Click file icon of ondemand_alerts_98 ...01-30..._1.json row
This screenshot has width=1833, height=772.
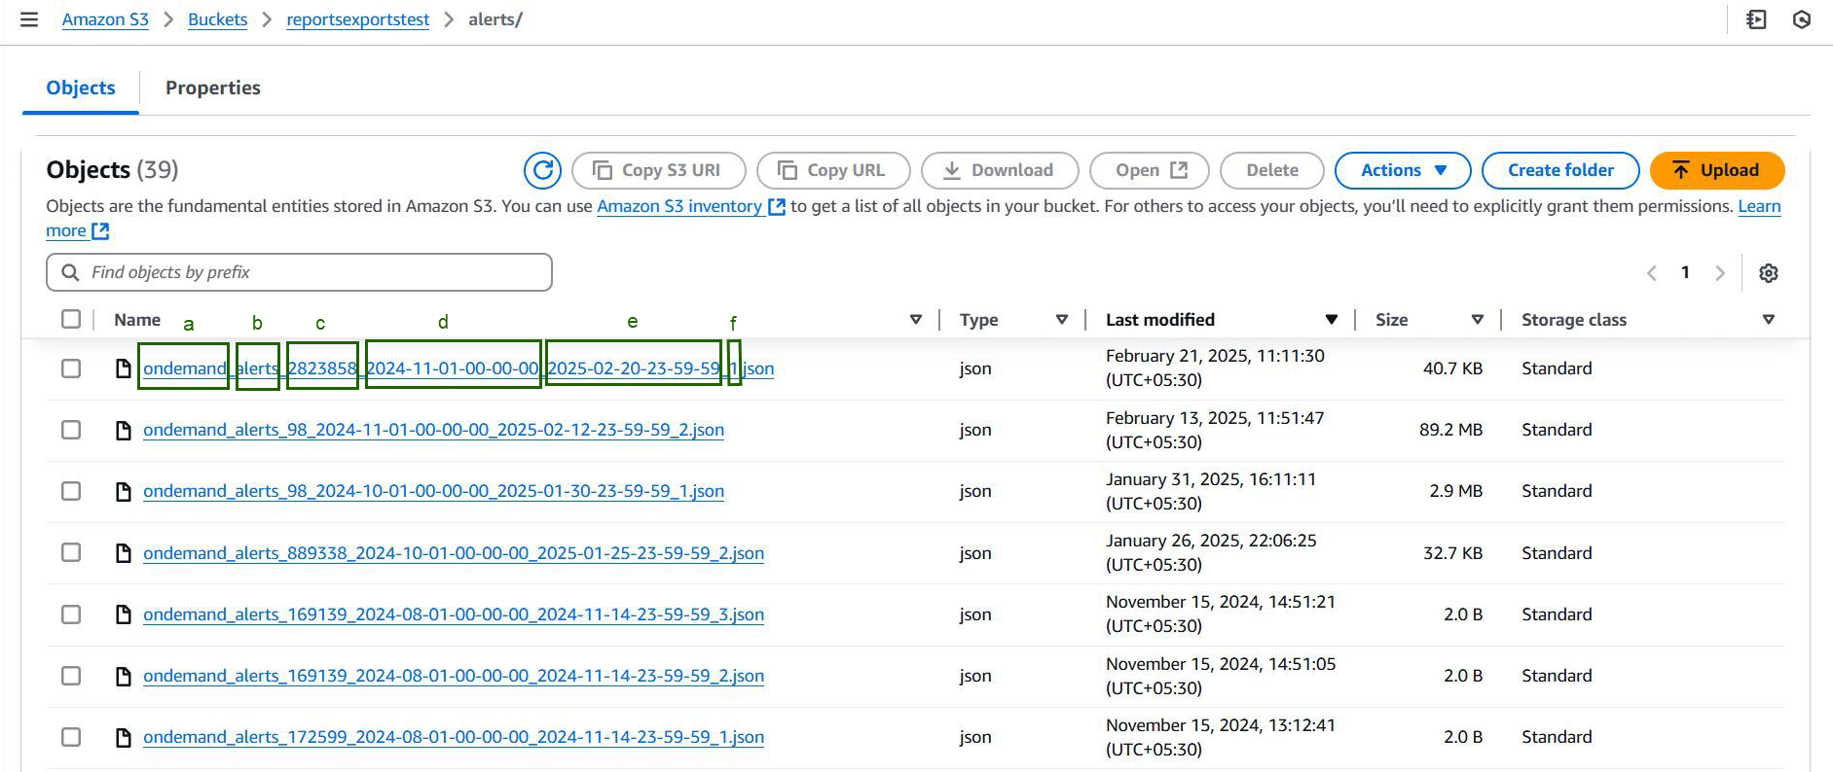(x=124, y=491)
